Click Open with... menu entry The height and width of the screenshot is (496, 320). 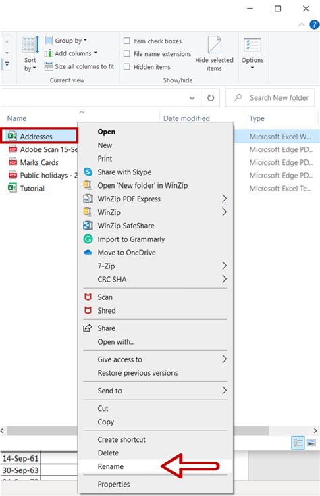pyautogui.click(x=116, y=342)
